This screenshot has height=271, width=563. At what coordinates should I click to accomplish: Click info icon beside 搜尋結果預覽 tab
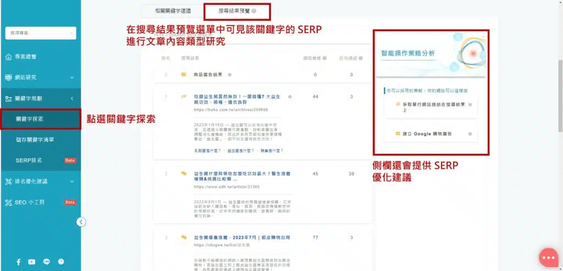pyautogui.click(x=254, y=10)
